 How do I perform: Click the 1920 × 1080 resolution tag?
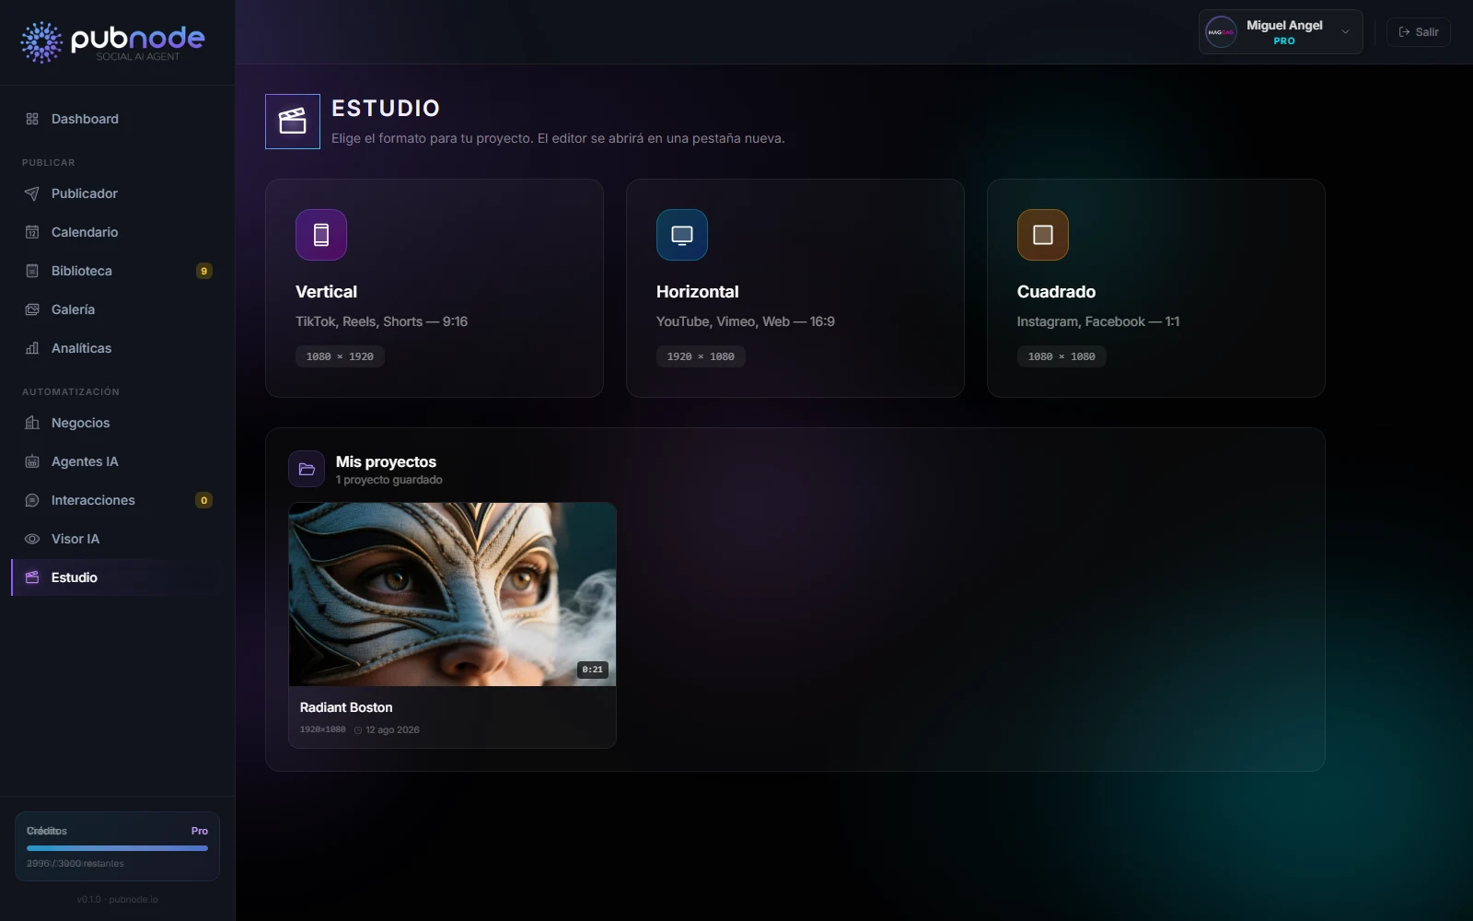701,356
